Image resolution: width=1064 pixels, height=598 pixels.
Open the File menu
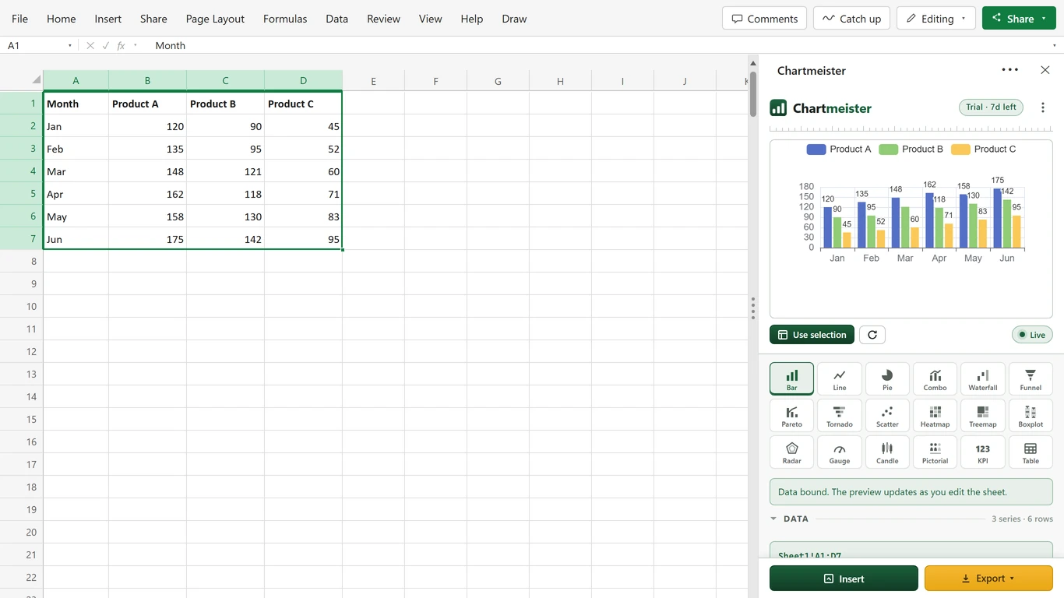pyautogui.click(x=20, y=19)
